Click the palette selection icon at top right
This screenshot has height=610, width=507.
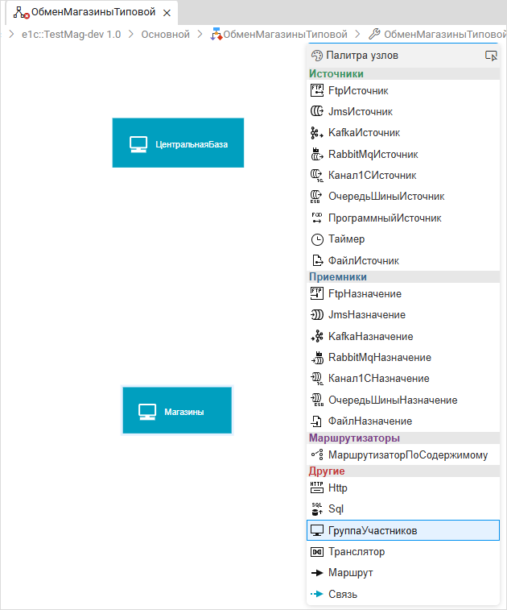[x=491, y=56]
